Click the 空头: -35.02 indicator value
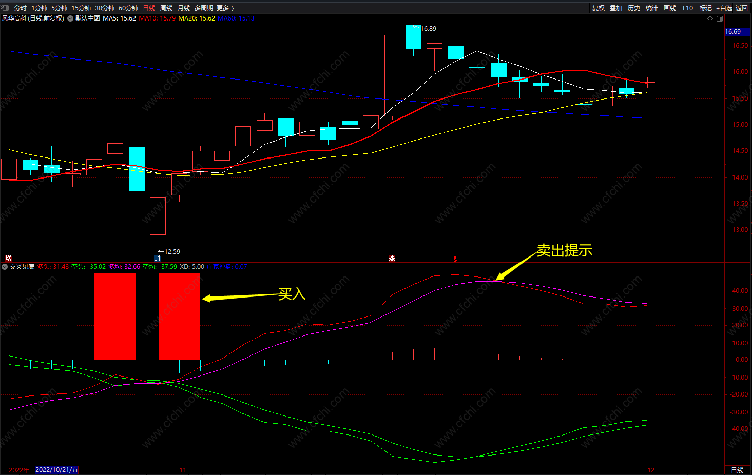Viewport: 752px width, 475px height. 88,267
